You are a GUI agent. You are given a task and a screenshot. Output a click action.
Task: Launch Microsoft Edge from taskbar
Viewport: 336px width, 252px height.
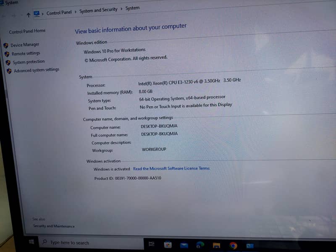200,245
